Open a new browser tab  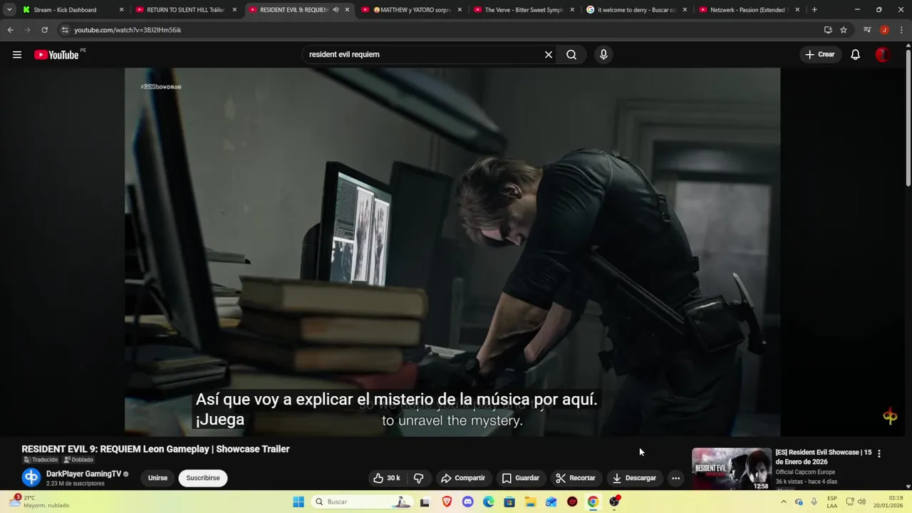click(x=814, y=10)
